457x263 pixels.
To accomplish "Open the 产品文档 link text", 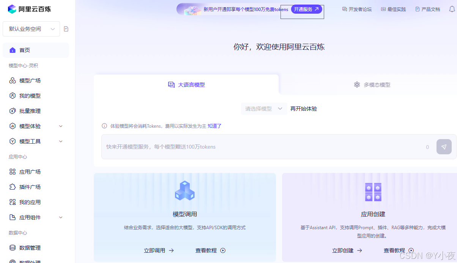I will click(x=431, y=10).
